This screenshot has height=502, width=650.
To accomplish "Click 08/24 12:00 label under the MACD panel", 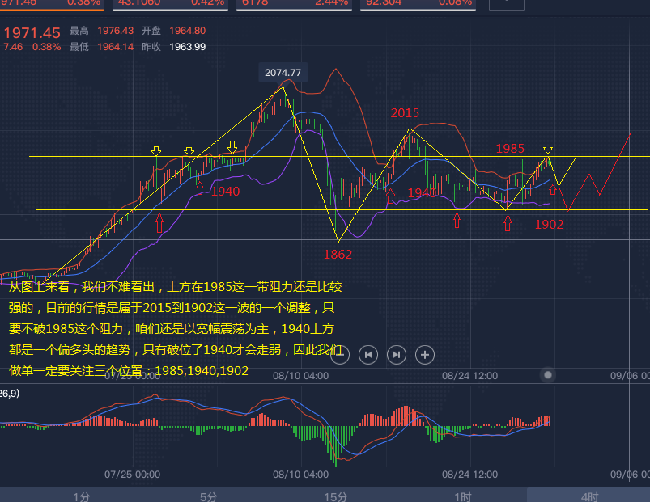I will click(469, 475).
